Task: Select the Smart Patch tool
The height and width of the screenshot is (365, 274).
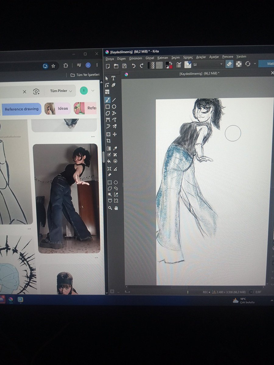Action: point(115,155)
